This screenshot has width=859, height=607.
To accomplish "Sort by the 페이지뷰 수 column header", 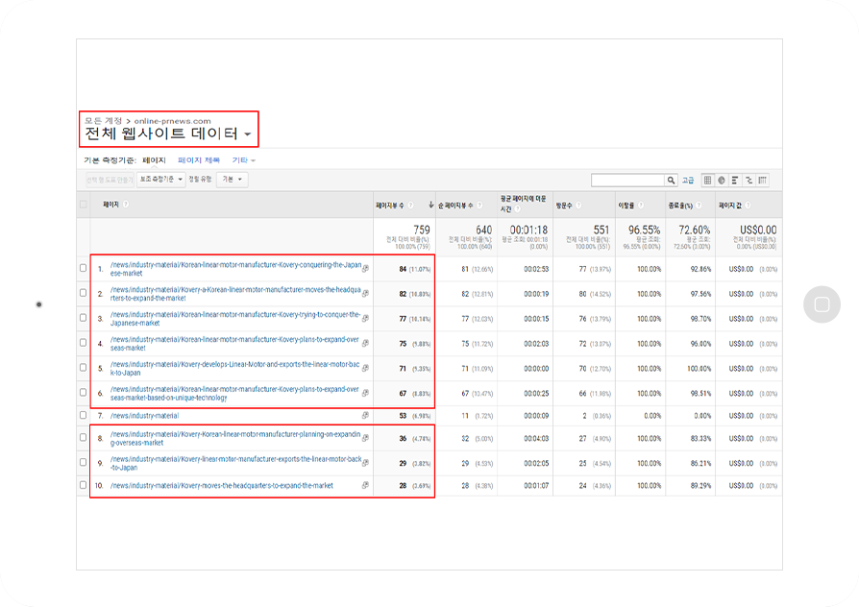I will click(x=390, y=206).
